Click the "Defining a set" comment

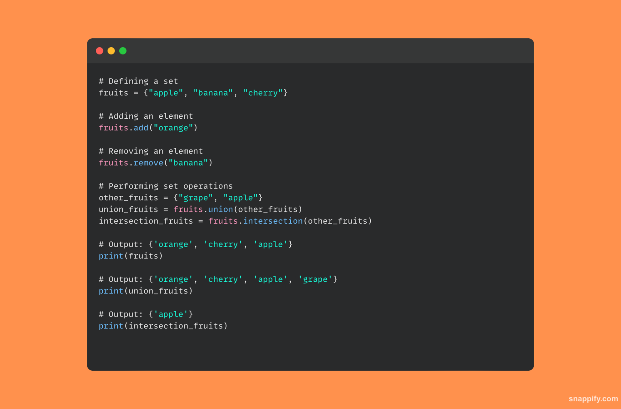[x=138, y=81]
